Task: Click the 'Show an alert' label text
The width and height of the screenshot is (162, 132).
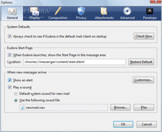Action: click(x=23, y=80)
